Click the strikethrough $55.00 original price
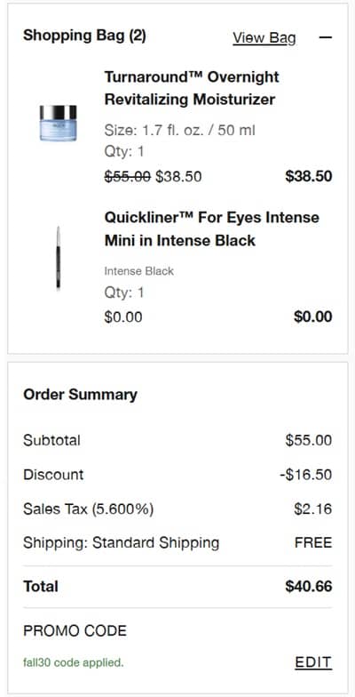Image resolution: width=355 pixels, height=697 pixels. click(128, 176)
